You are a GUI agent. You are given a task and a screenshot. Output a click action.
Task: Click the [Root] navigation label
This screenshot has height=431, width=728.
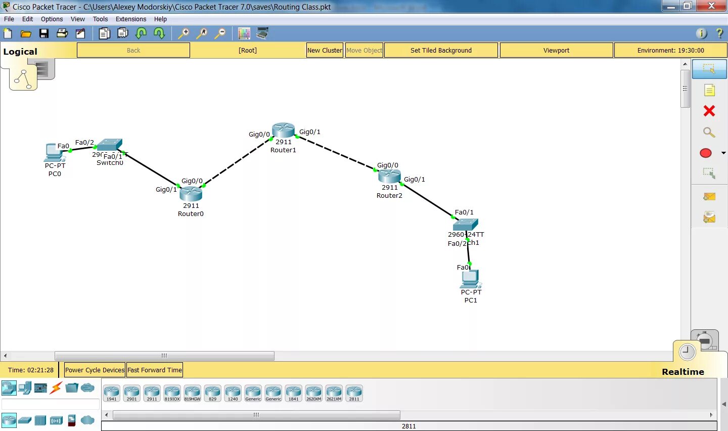[x=248, y=50]
